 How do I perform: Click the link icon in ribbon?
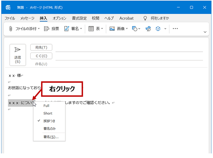(148, 29)
